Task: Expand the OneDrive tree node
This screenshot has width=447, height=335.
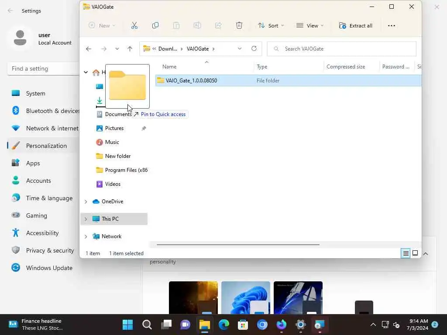Action: pyautogui.click(x=86, y=202)
